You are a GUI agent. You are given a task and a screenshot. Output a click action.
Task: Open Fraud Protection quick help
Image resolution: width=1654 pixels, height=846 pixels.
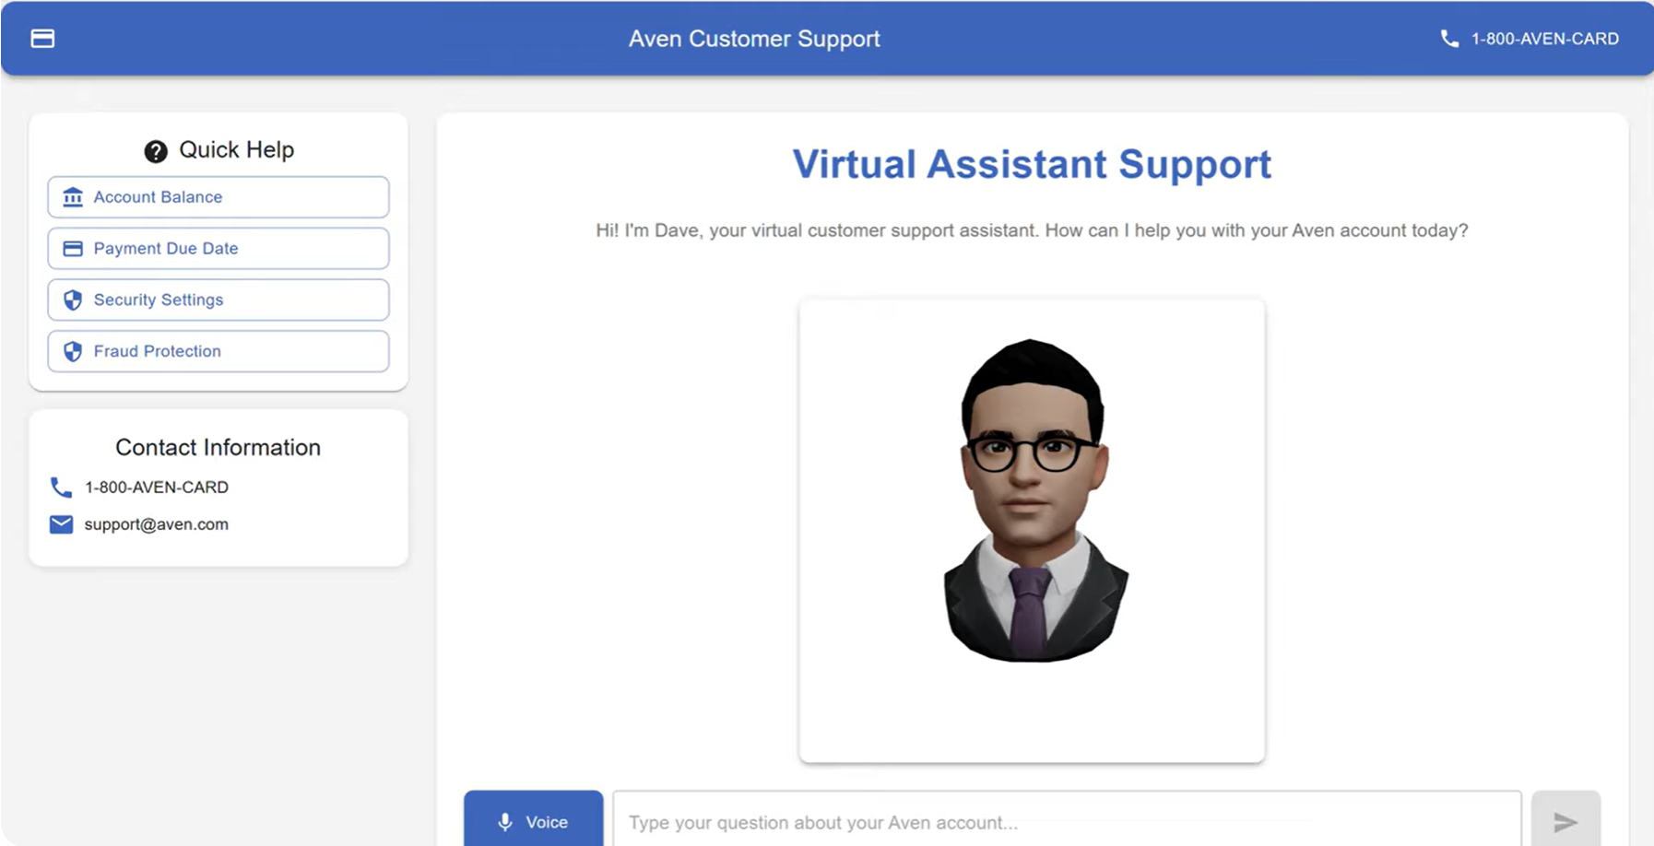click(x=219, y=351)
